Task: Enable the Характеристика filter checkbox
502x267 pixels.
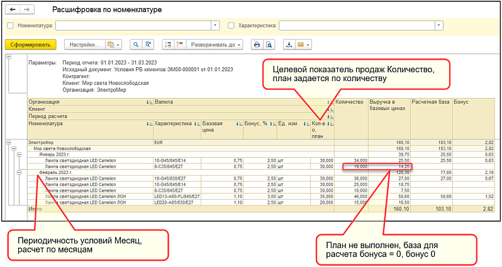Action: coord(231,26)
